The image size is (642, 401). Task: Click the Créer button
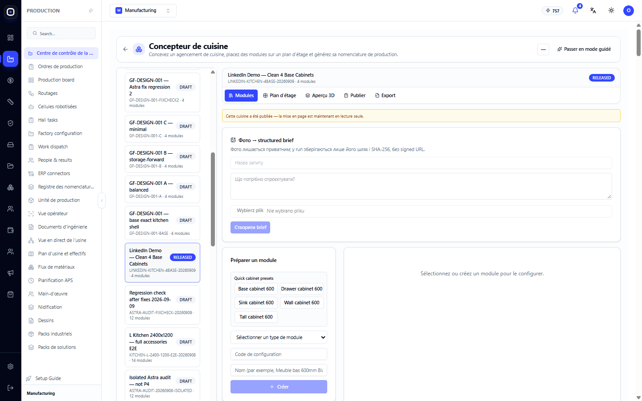279,387
